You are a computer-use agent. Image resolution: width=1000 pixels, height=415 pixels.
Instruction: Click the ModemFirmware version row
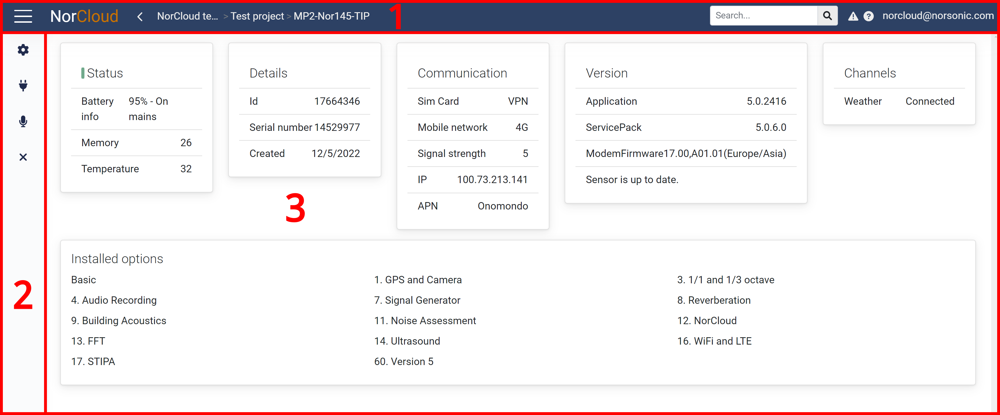(x=686, y=154)
